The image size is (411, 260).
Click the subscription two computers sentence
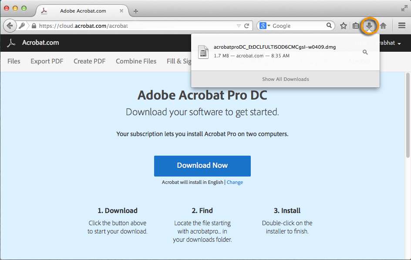(202, 134)
